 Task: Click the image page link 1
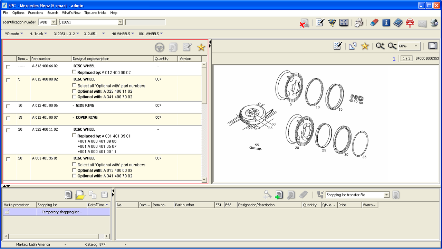pos(394,58)
